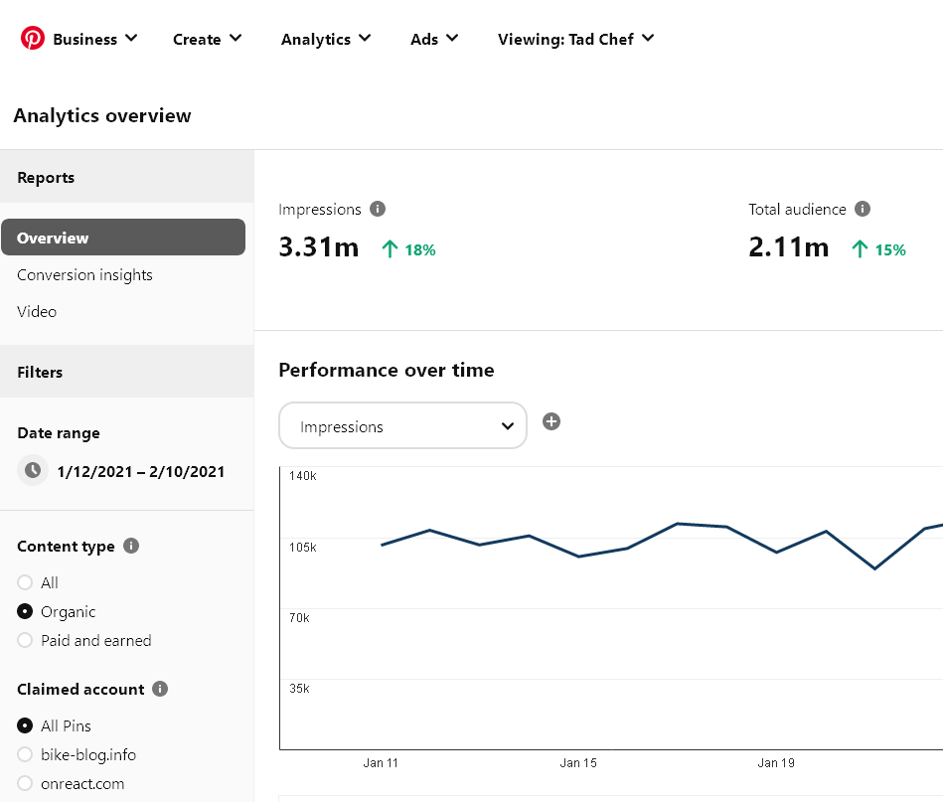
Task: Open the date range 1/12/2021 – 2/10/2021
Action: tap(141, 472)
